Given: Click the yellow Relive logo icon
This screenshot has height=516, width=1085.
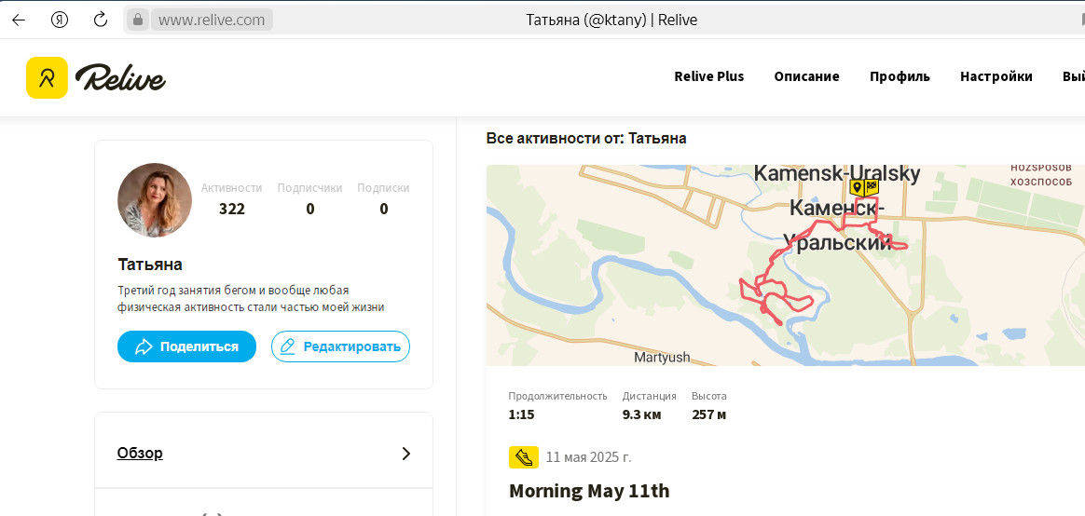Looking at the screenshot, I should 47,77.
